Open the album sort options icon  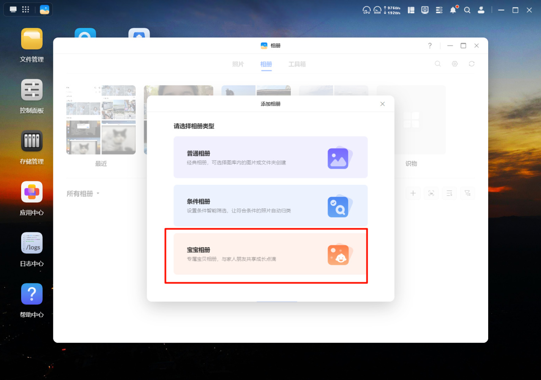[x=449, y=193]
